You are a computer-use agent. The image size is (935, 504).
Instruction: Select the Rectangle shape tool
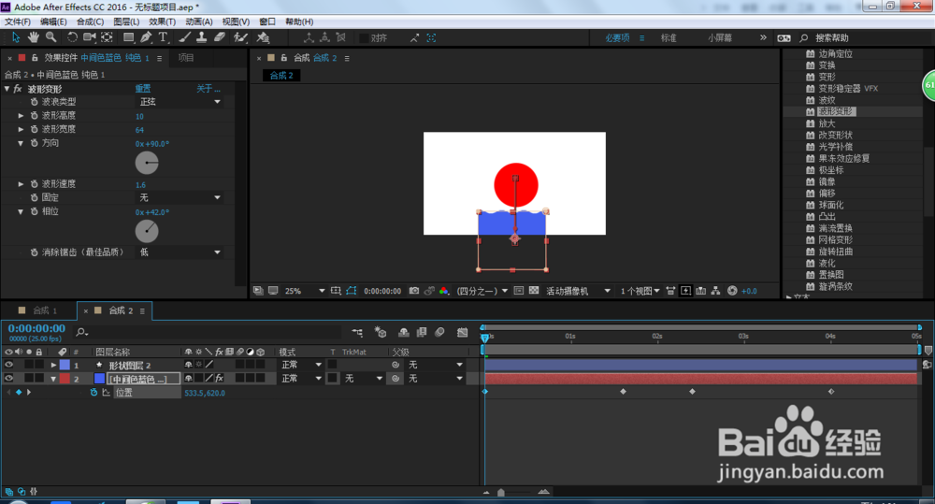pos(129,37)
